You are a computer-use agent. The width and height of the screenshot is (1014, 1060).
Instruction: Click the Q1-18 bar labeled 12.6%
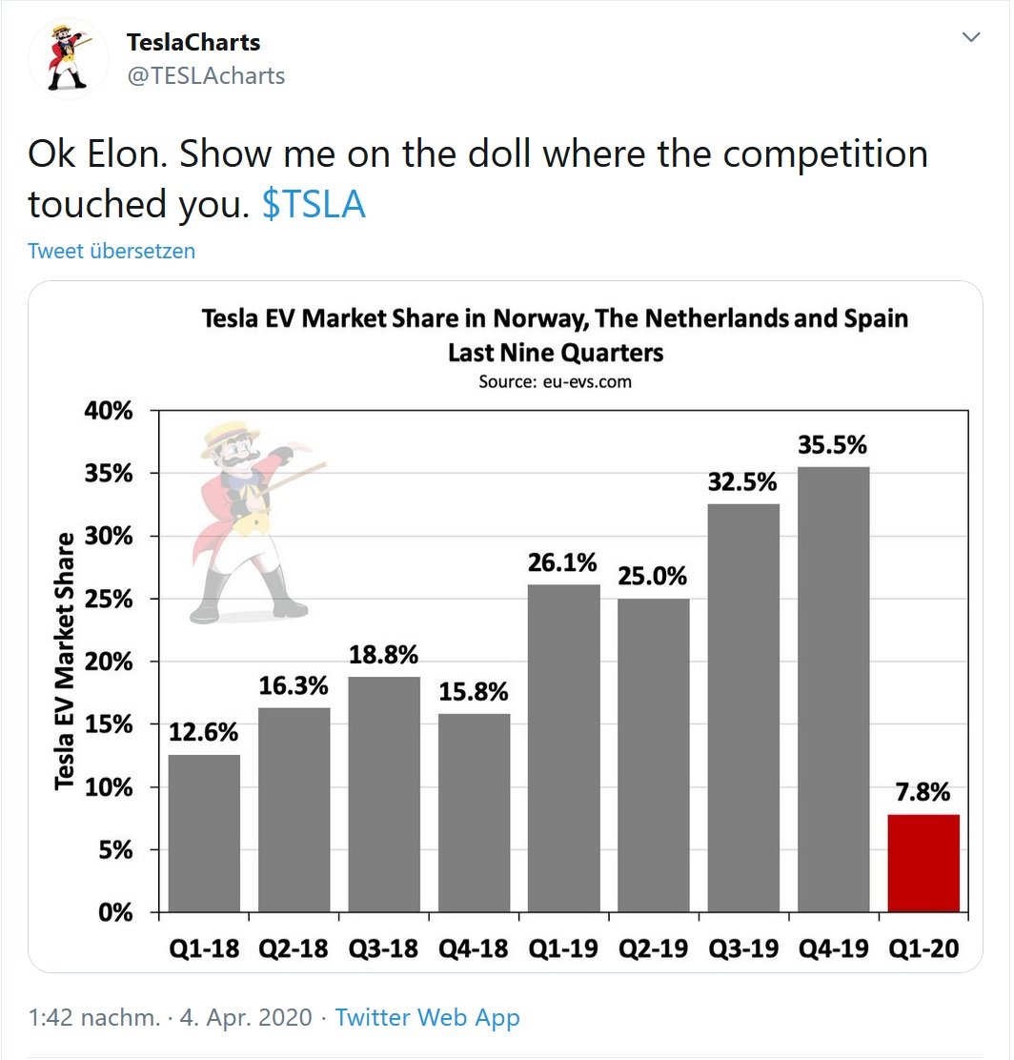(204, 833)
